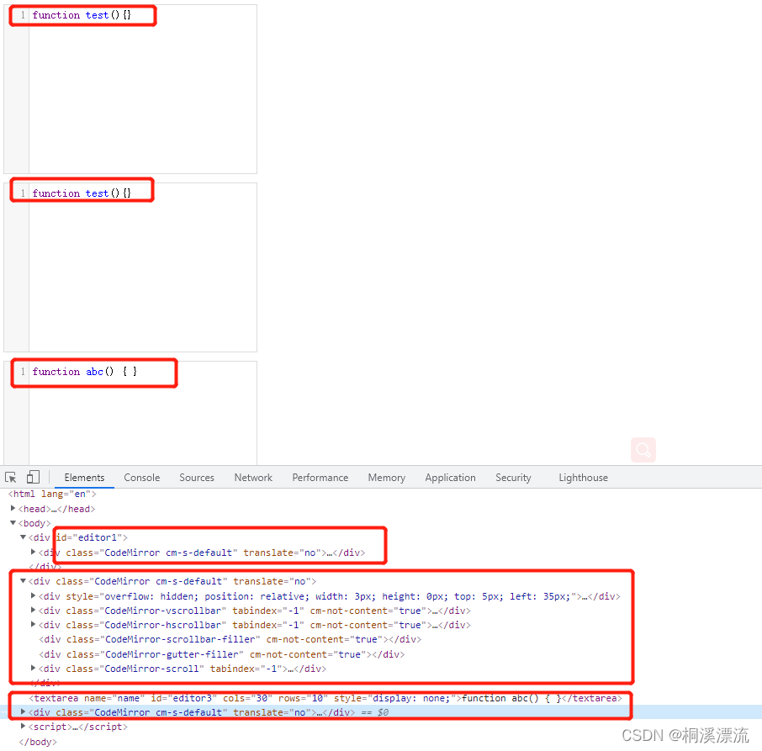The width and height of the screenshot is (762, 751).
Task: Activate the inspect element picker icon
Action: click(11, 478)
